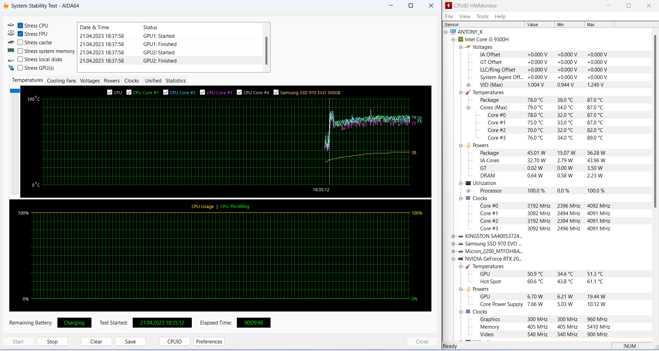Click the thermometer icon beside CPU Temperatures
This screenshot has height=351, width=659.
468,92
